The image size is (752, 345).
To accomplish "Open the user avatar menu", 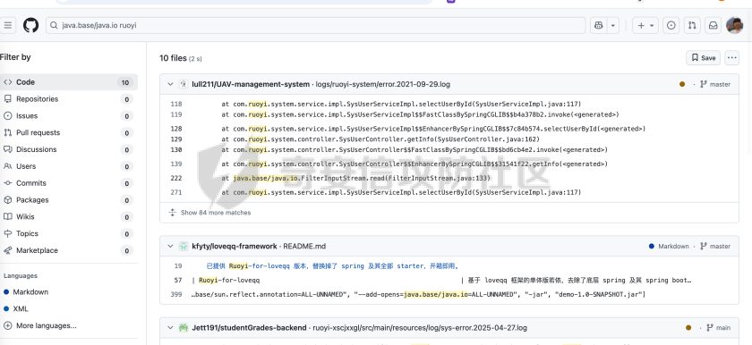I will coord(734,25).
